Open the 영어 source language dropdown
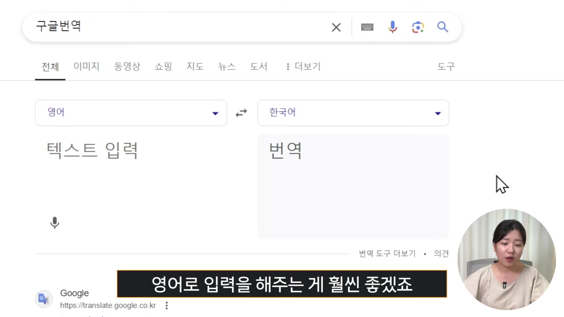564x317 pixels. pyautogui.click(x=131, y=113)
